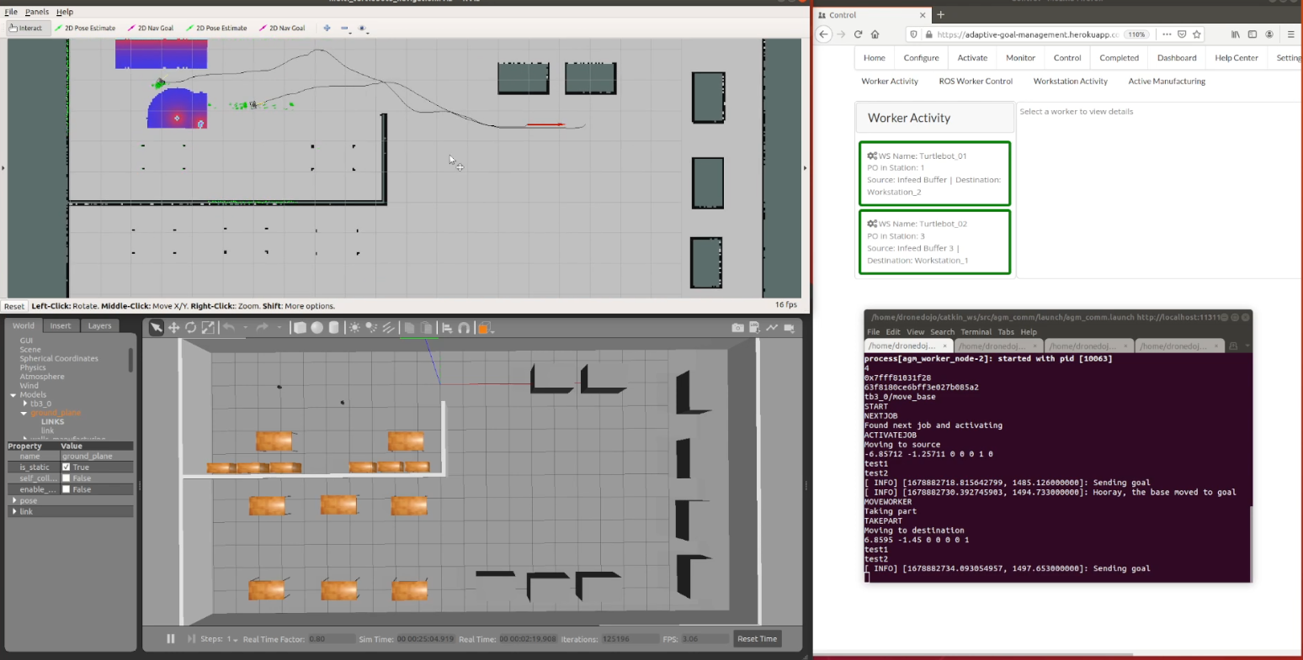Insert a sphere shape from Gazebo toolbar

316,328
